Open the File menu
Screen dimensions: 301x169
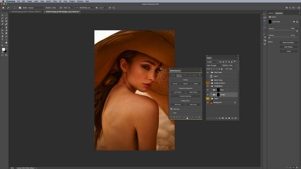[x=18, y=1]
